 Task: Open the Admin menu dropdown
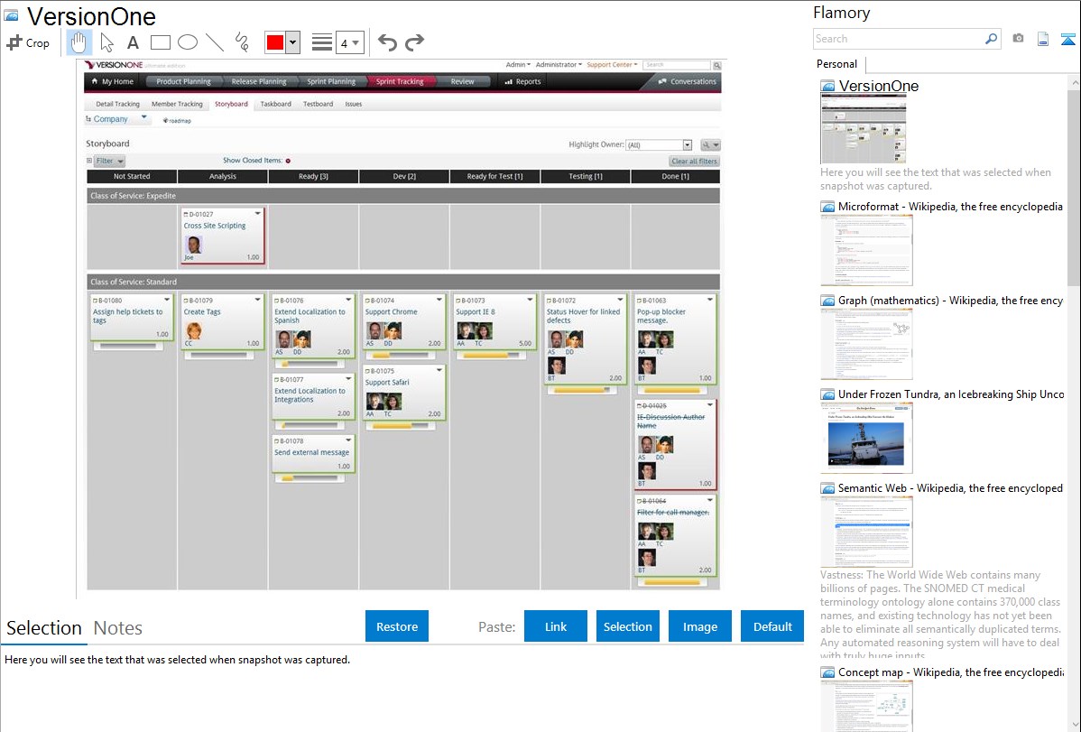click(x=518, y=65)
